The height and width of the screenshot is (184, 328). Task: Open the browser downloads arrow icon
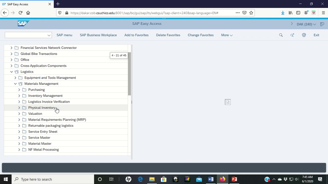(x=283, y=13)
